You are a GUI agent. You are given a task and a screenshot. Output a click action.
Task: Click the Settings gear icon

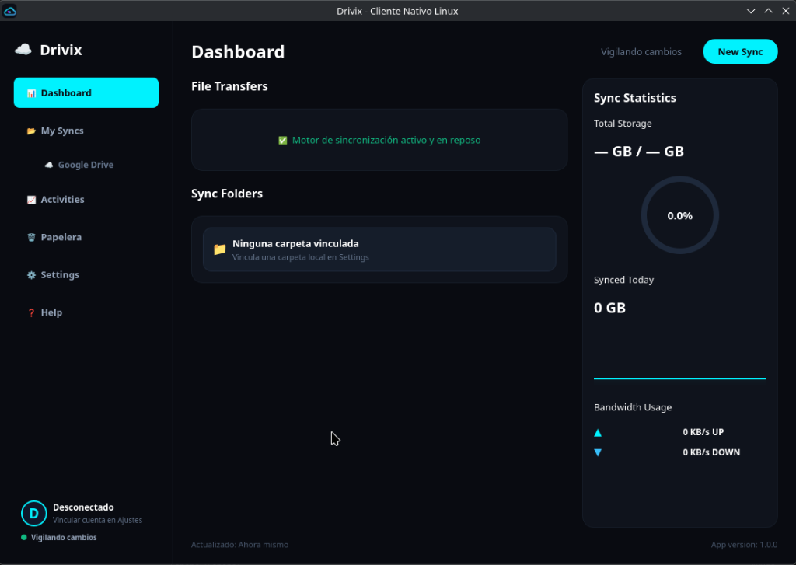(31, 275)
